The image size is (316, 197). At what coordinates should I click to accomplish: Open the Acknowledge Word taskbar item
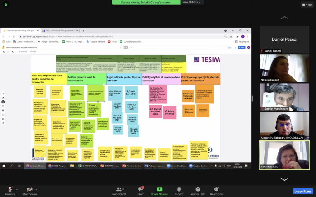(x=154, y=166)
